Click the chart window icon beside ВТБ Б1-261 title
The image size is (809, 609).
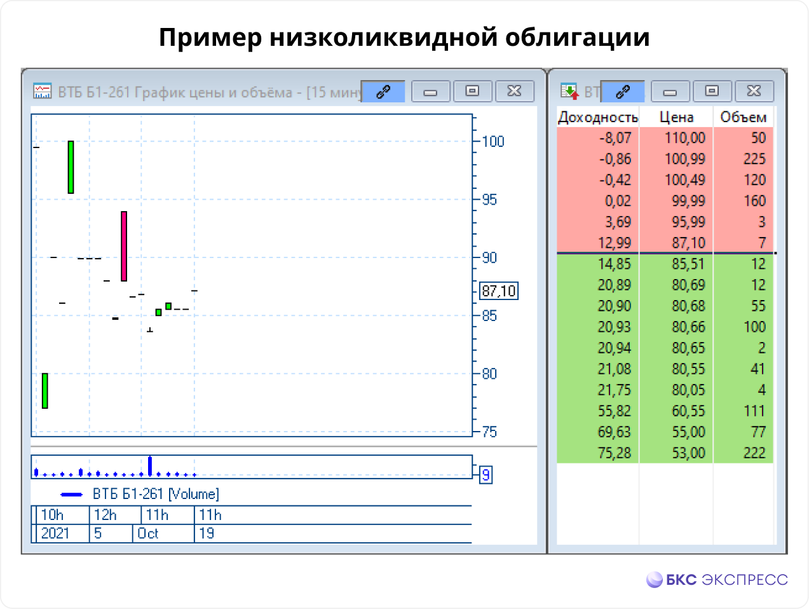42,92
